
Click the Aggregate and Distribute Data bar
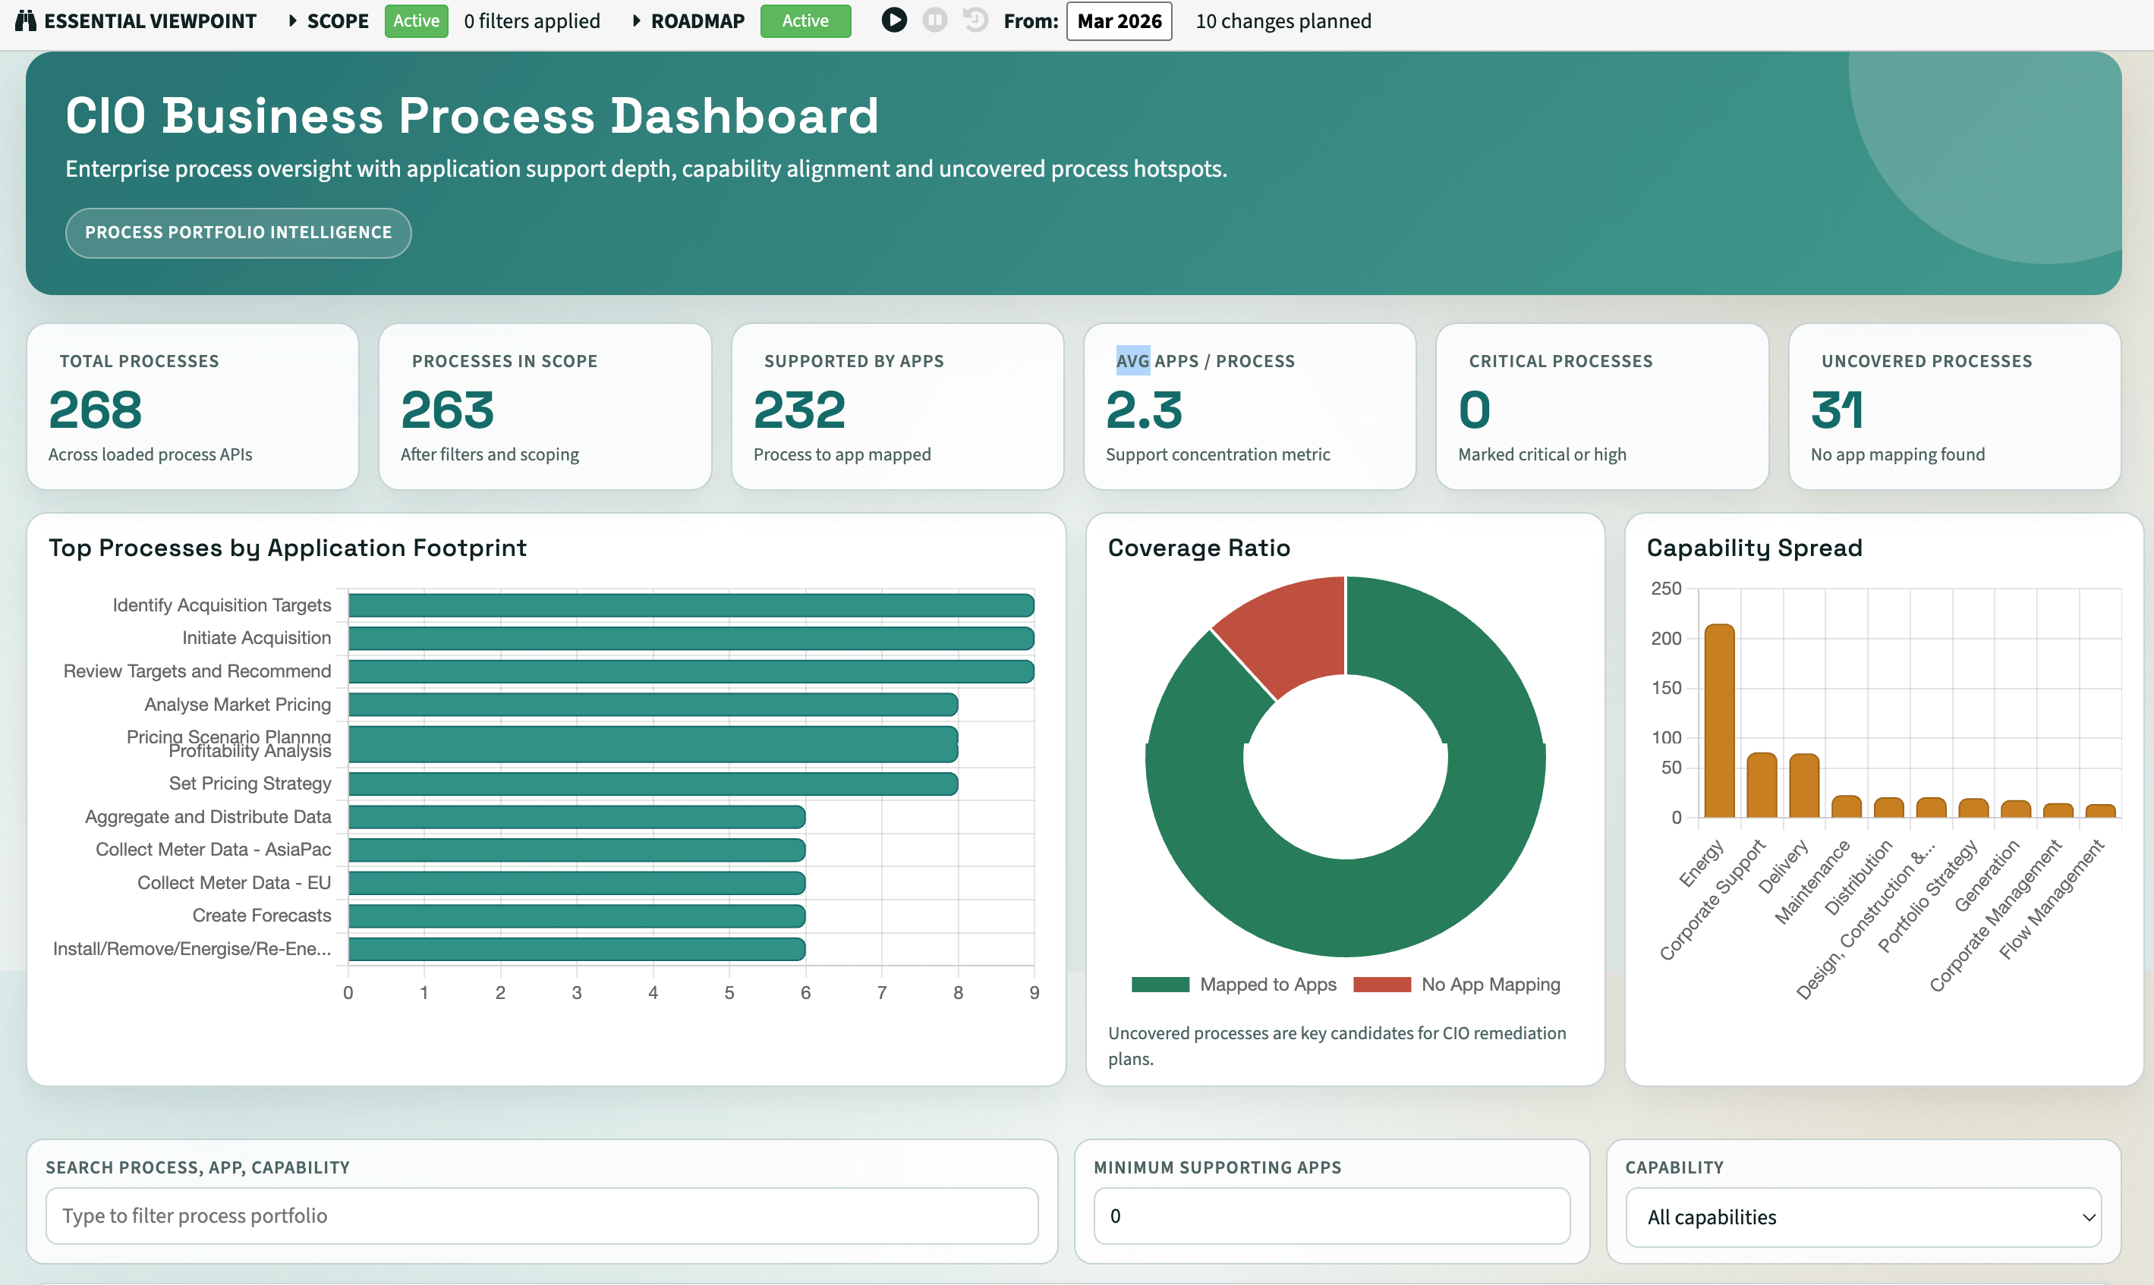(x=577, y=816)
